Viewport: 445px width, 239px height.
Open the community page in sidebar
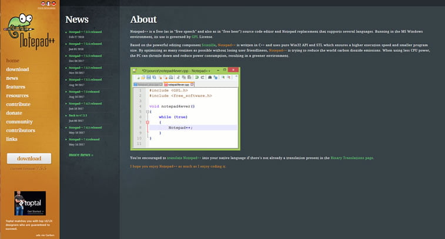click(19, 122)
